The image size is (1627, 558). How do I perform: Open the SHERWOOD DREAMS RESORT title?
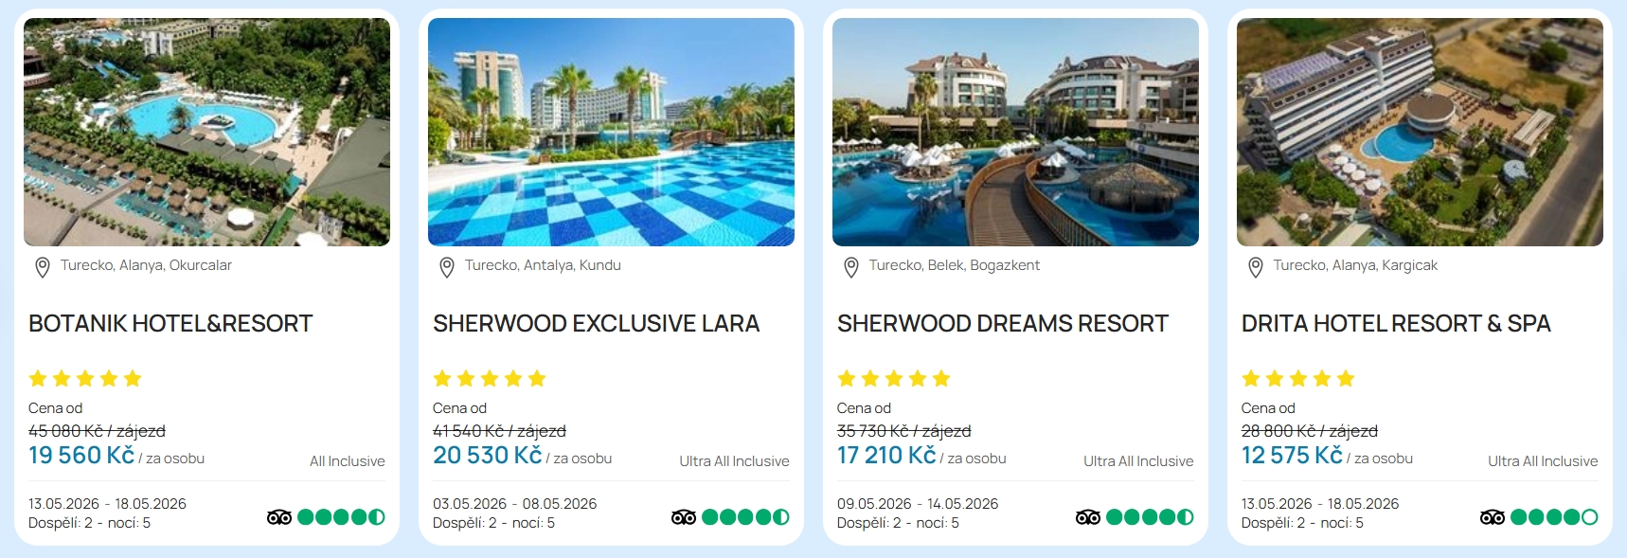pyautogui.click(x=1002, y=324)
